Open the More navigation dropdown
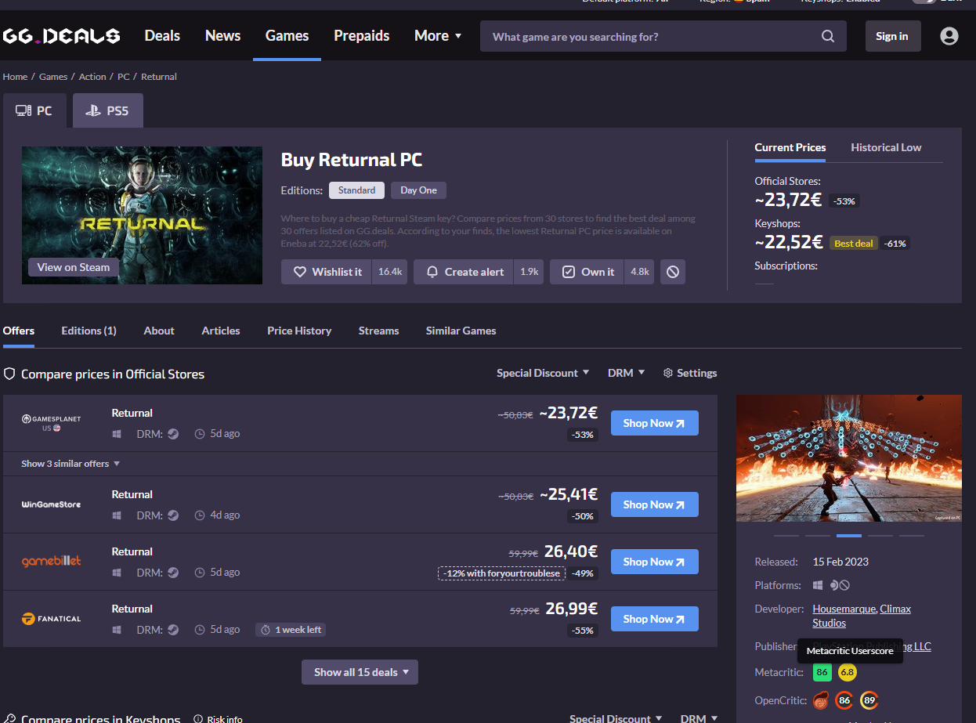This screenshot has width=976, height=723. (x=438, y=36)
